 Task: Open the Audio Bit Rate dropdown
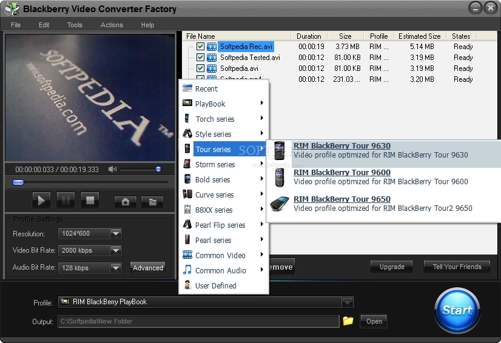(x=116, y=268)
